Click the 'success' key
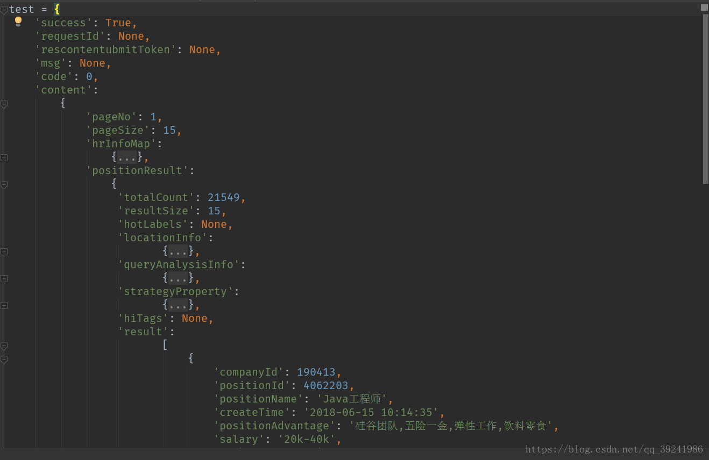 tap(63, 23)
